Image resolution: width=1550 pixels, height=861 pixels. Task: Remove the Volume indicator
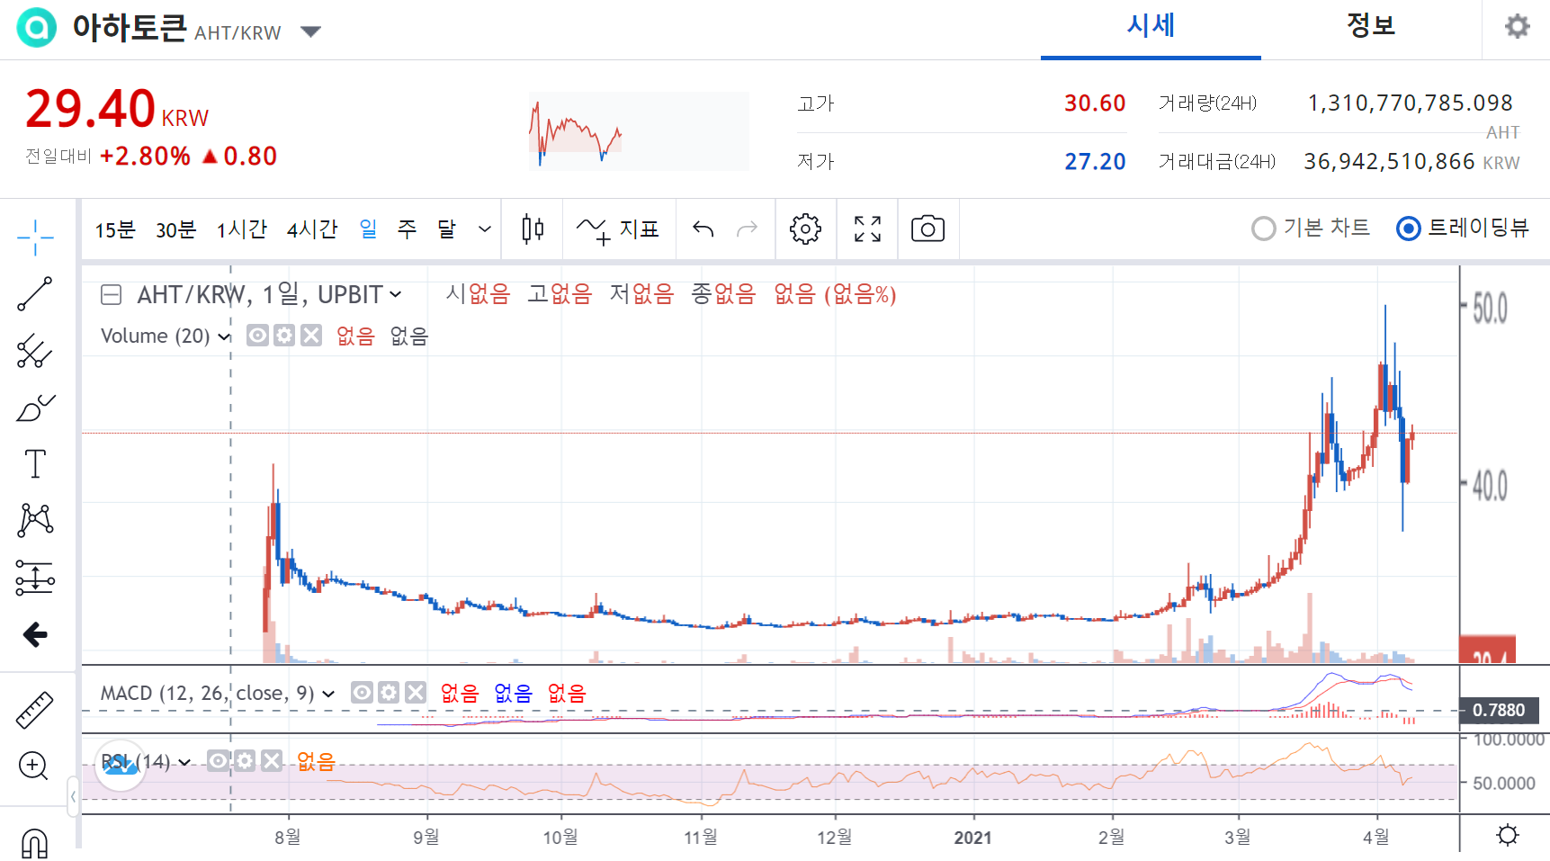click(x=311, y=336)
